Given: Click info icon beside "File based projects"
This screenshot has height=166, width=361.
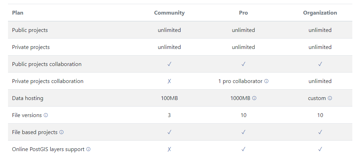Looking at the screenshot, I should tap(61, 132).
